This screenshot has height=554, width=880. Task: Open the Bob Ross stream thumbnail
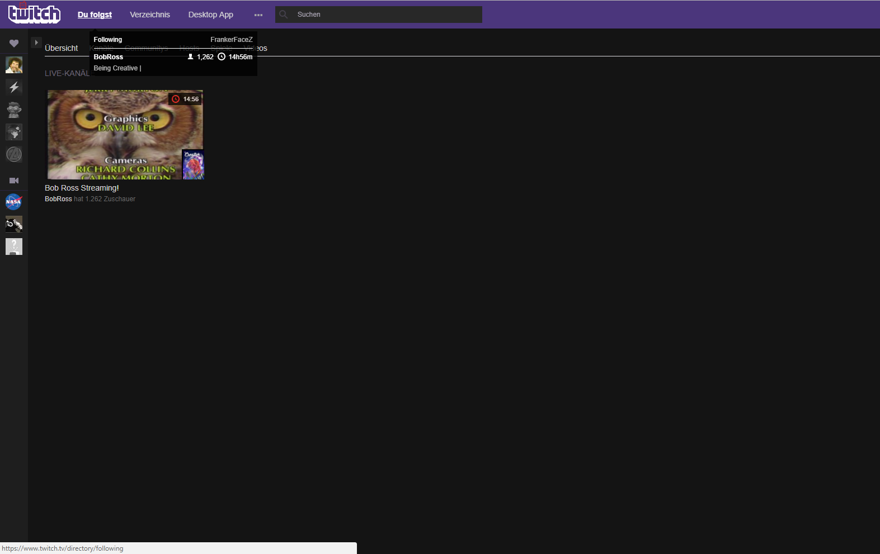coord(124,135)
